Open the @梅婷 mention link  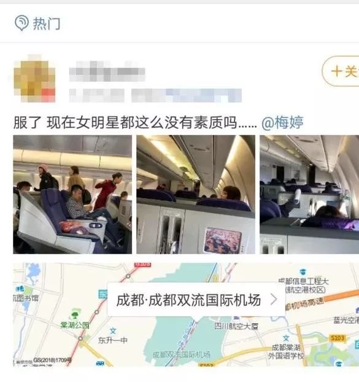282,122
